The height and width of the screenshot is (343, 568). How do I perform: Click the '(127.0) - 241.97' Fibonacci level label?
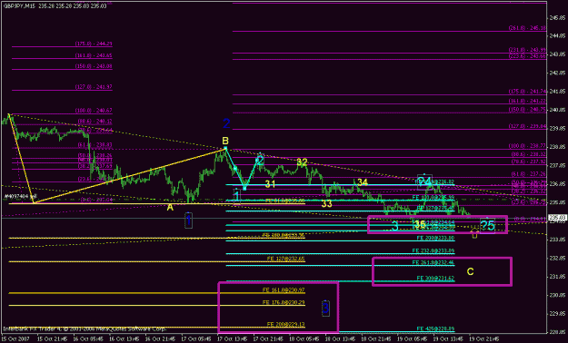[94, 87]
